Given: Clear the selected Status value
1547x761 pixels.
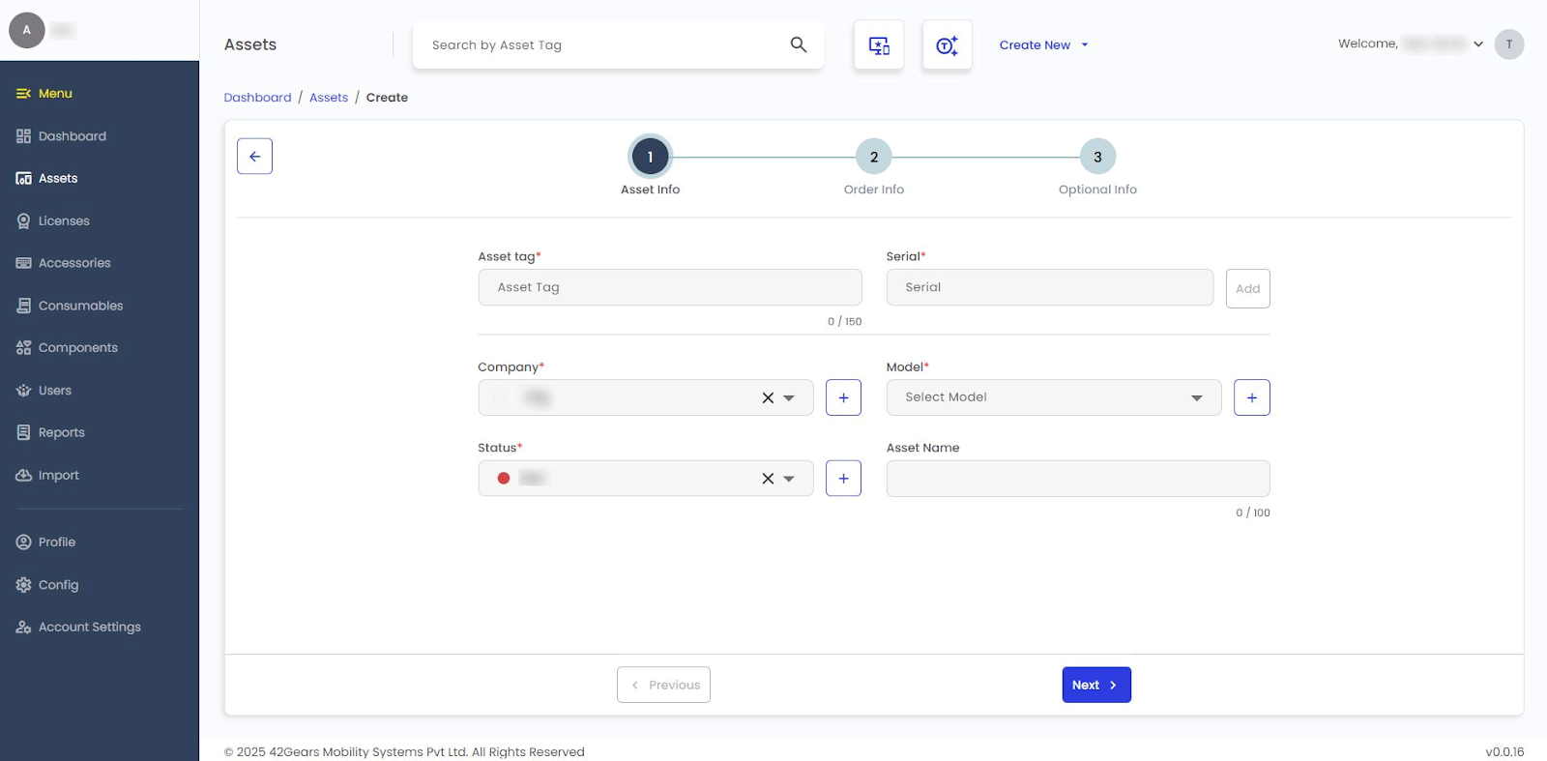Looking at the screenshot, I should [x=768, y=479].
